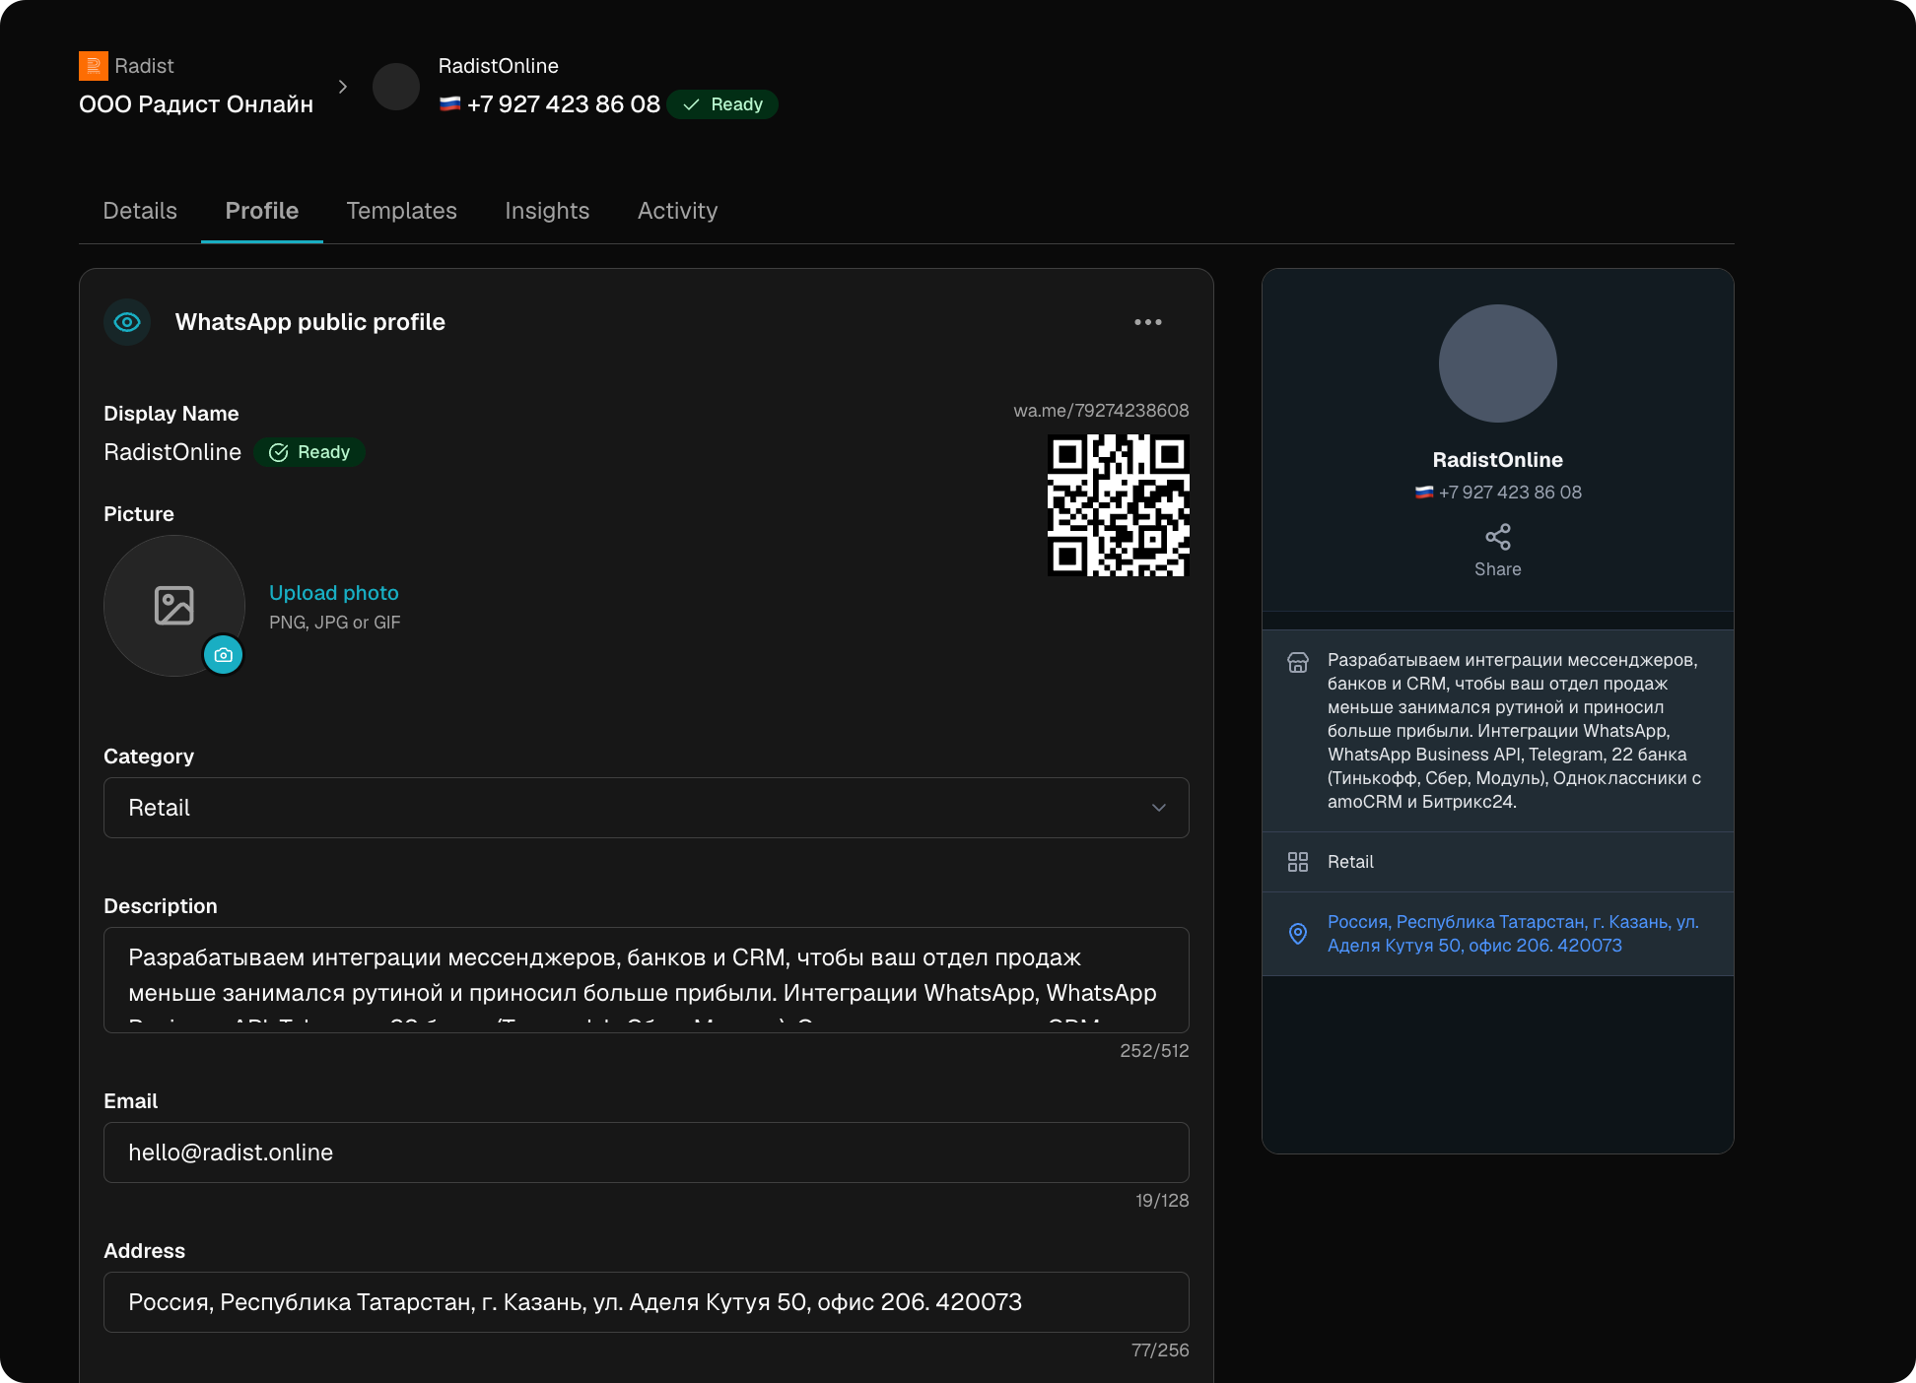Click the Russian flag next to header phone number

449,103
